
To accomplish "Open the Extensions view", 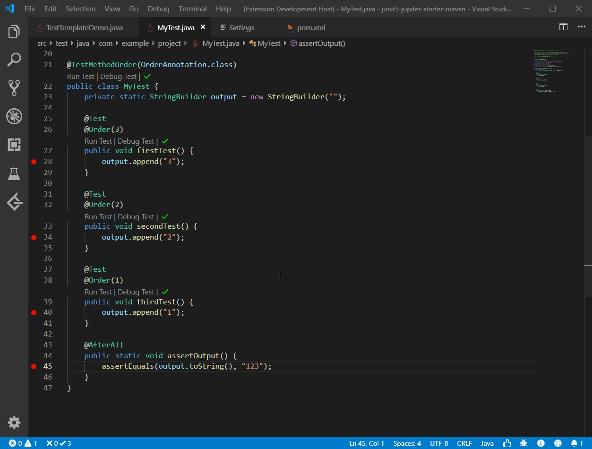I will [x=14, y=145].
